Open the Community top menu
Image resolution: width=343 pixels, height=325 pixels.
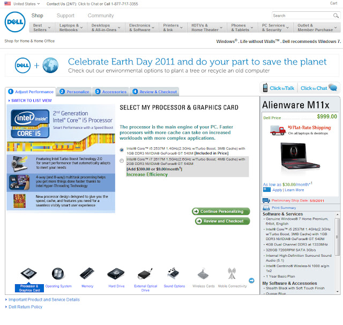(x=101, y=16)
